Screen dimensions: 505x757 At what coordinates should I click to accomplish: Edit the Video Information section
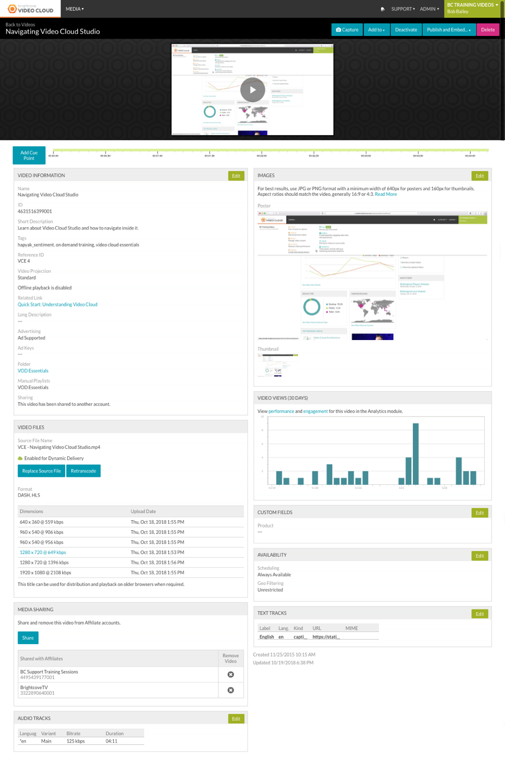click(x=236, y=176)
